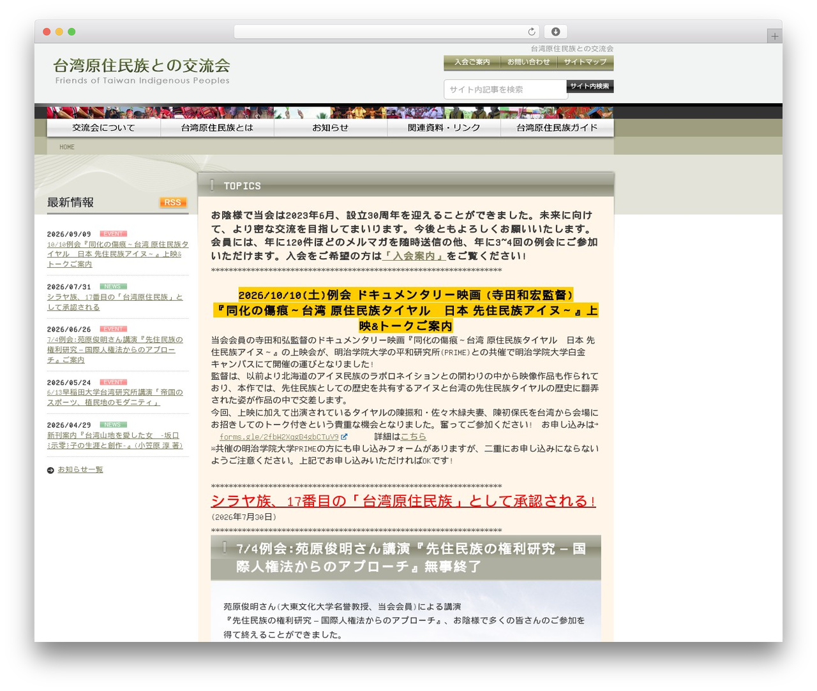Select 台湾原住民族ガイド in main navigation

click(x=557, y=127)
